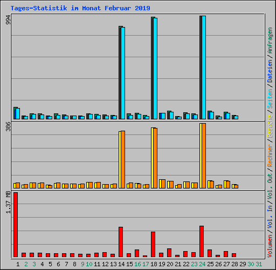The height and width of the screenshot is (270, 276).
Task: Click green day label '2' on the x-axis
Action: [26, 264]
